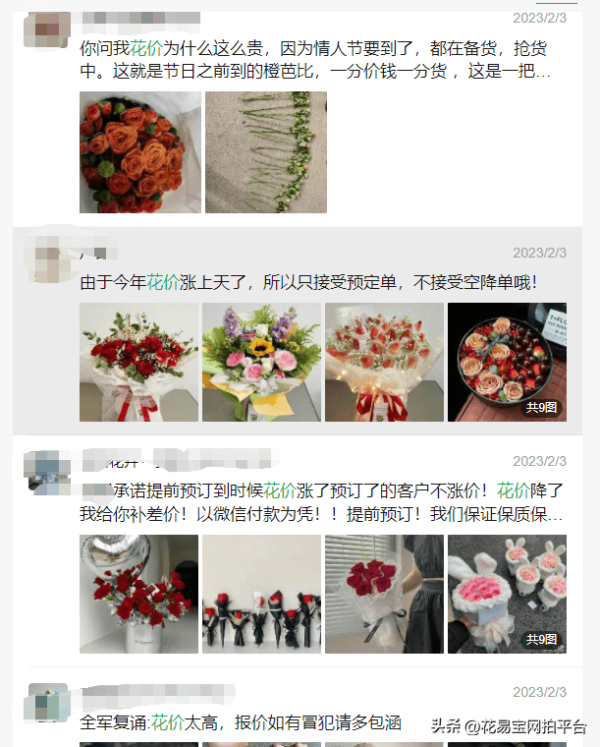This screenshot has width=600, height=747.
Task: Click the first 共9图 badge
Action: click(x=541, y=407)
